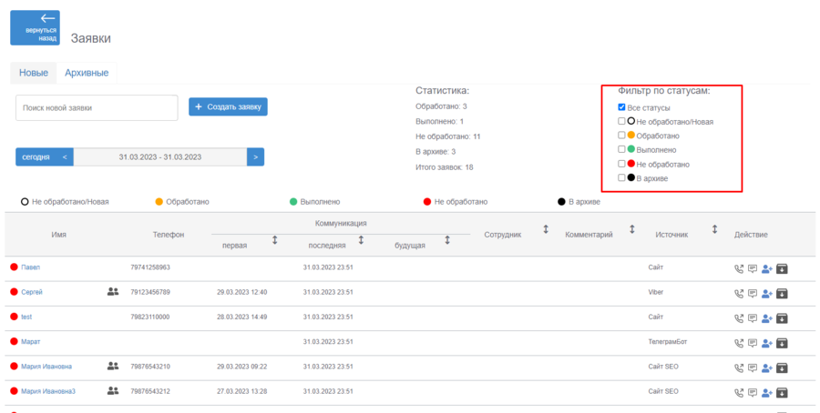
Task: Click phone call icon in Марат row
Action: 738,343
